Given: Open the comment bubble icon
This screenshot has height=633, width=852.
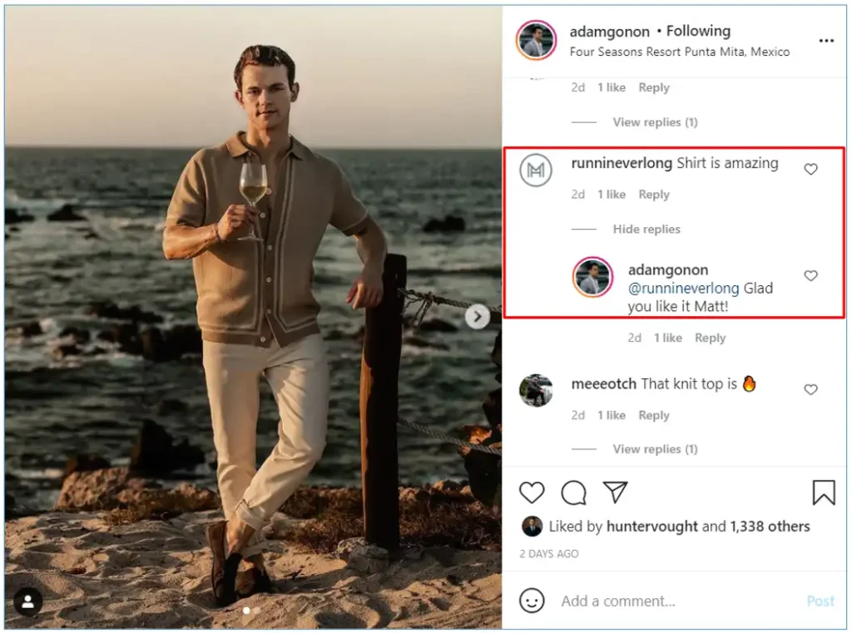Looking at the screenshot, I should [573, 492].
